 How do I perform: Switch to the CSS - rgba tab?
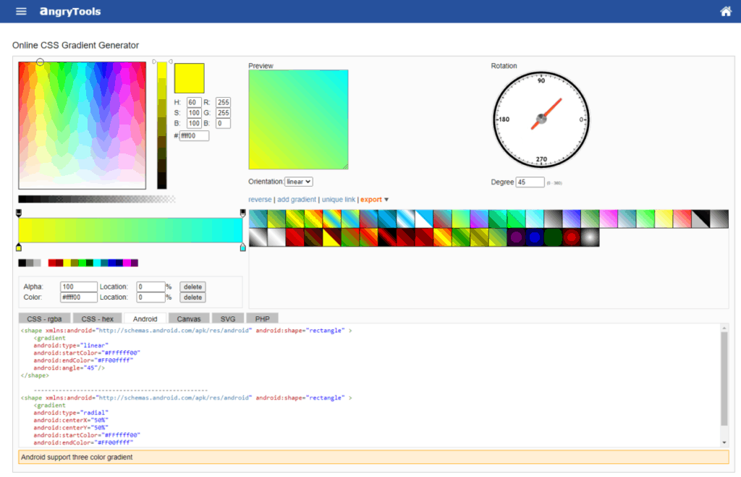(43, 318)
